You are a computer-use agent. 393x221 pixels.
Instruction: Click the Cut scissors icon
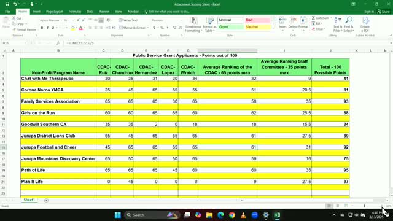click(14, 18)
